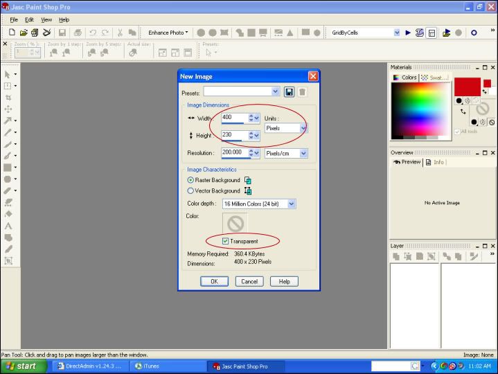Click Help button in New Image dialog
The width and height of the screenshot is (498, 374).
284,281
